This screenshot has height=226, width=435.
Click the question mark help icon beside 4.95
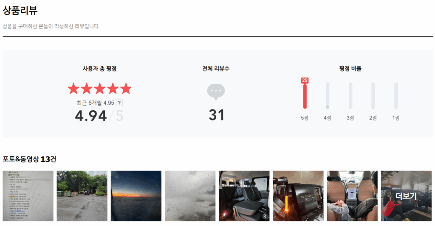coord(119,103)
